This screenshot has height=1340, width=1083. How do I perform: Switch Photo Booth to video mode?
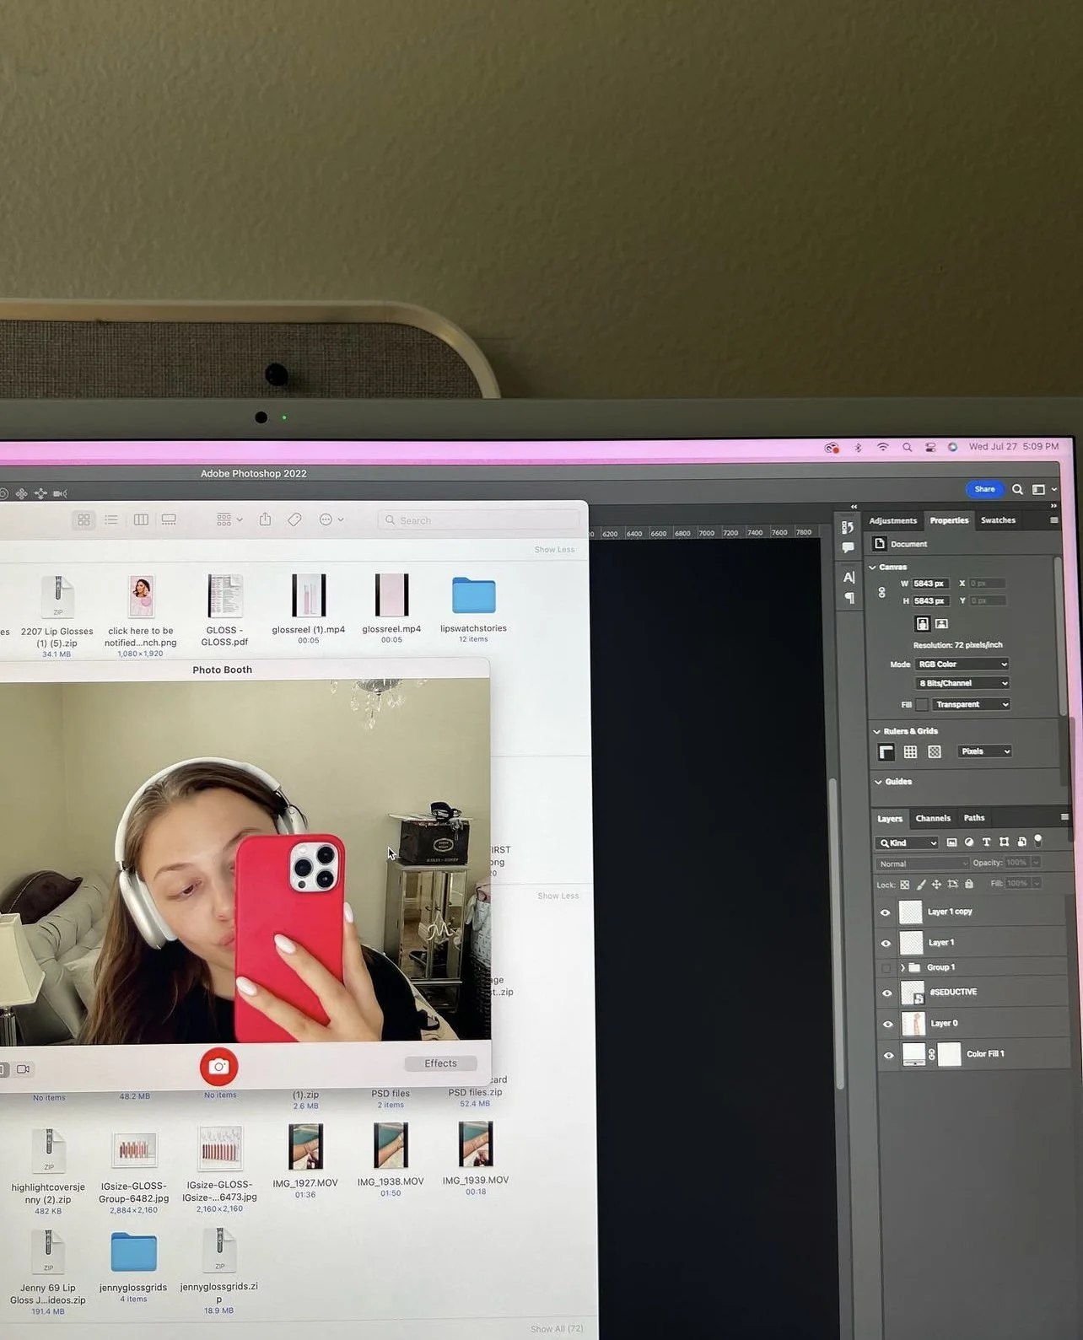coord(24,1069)
